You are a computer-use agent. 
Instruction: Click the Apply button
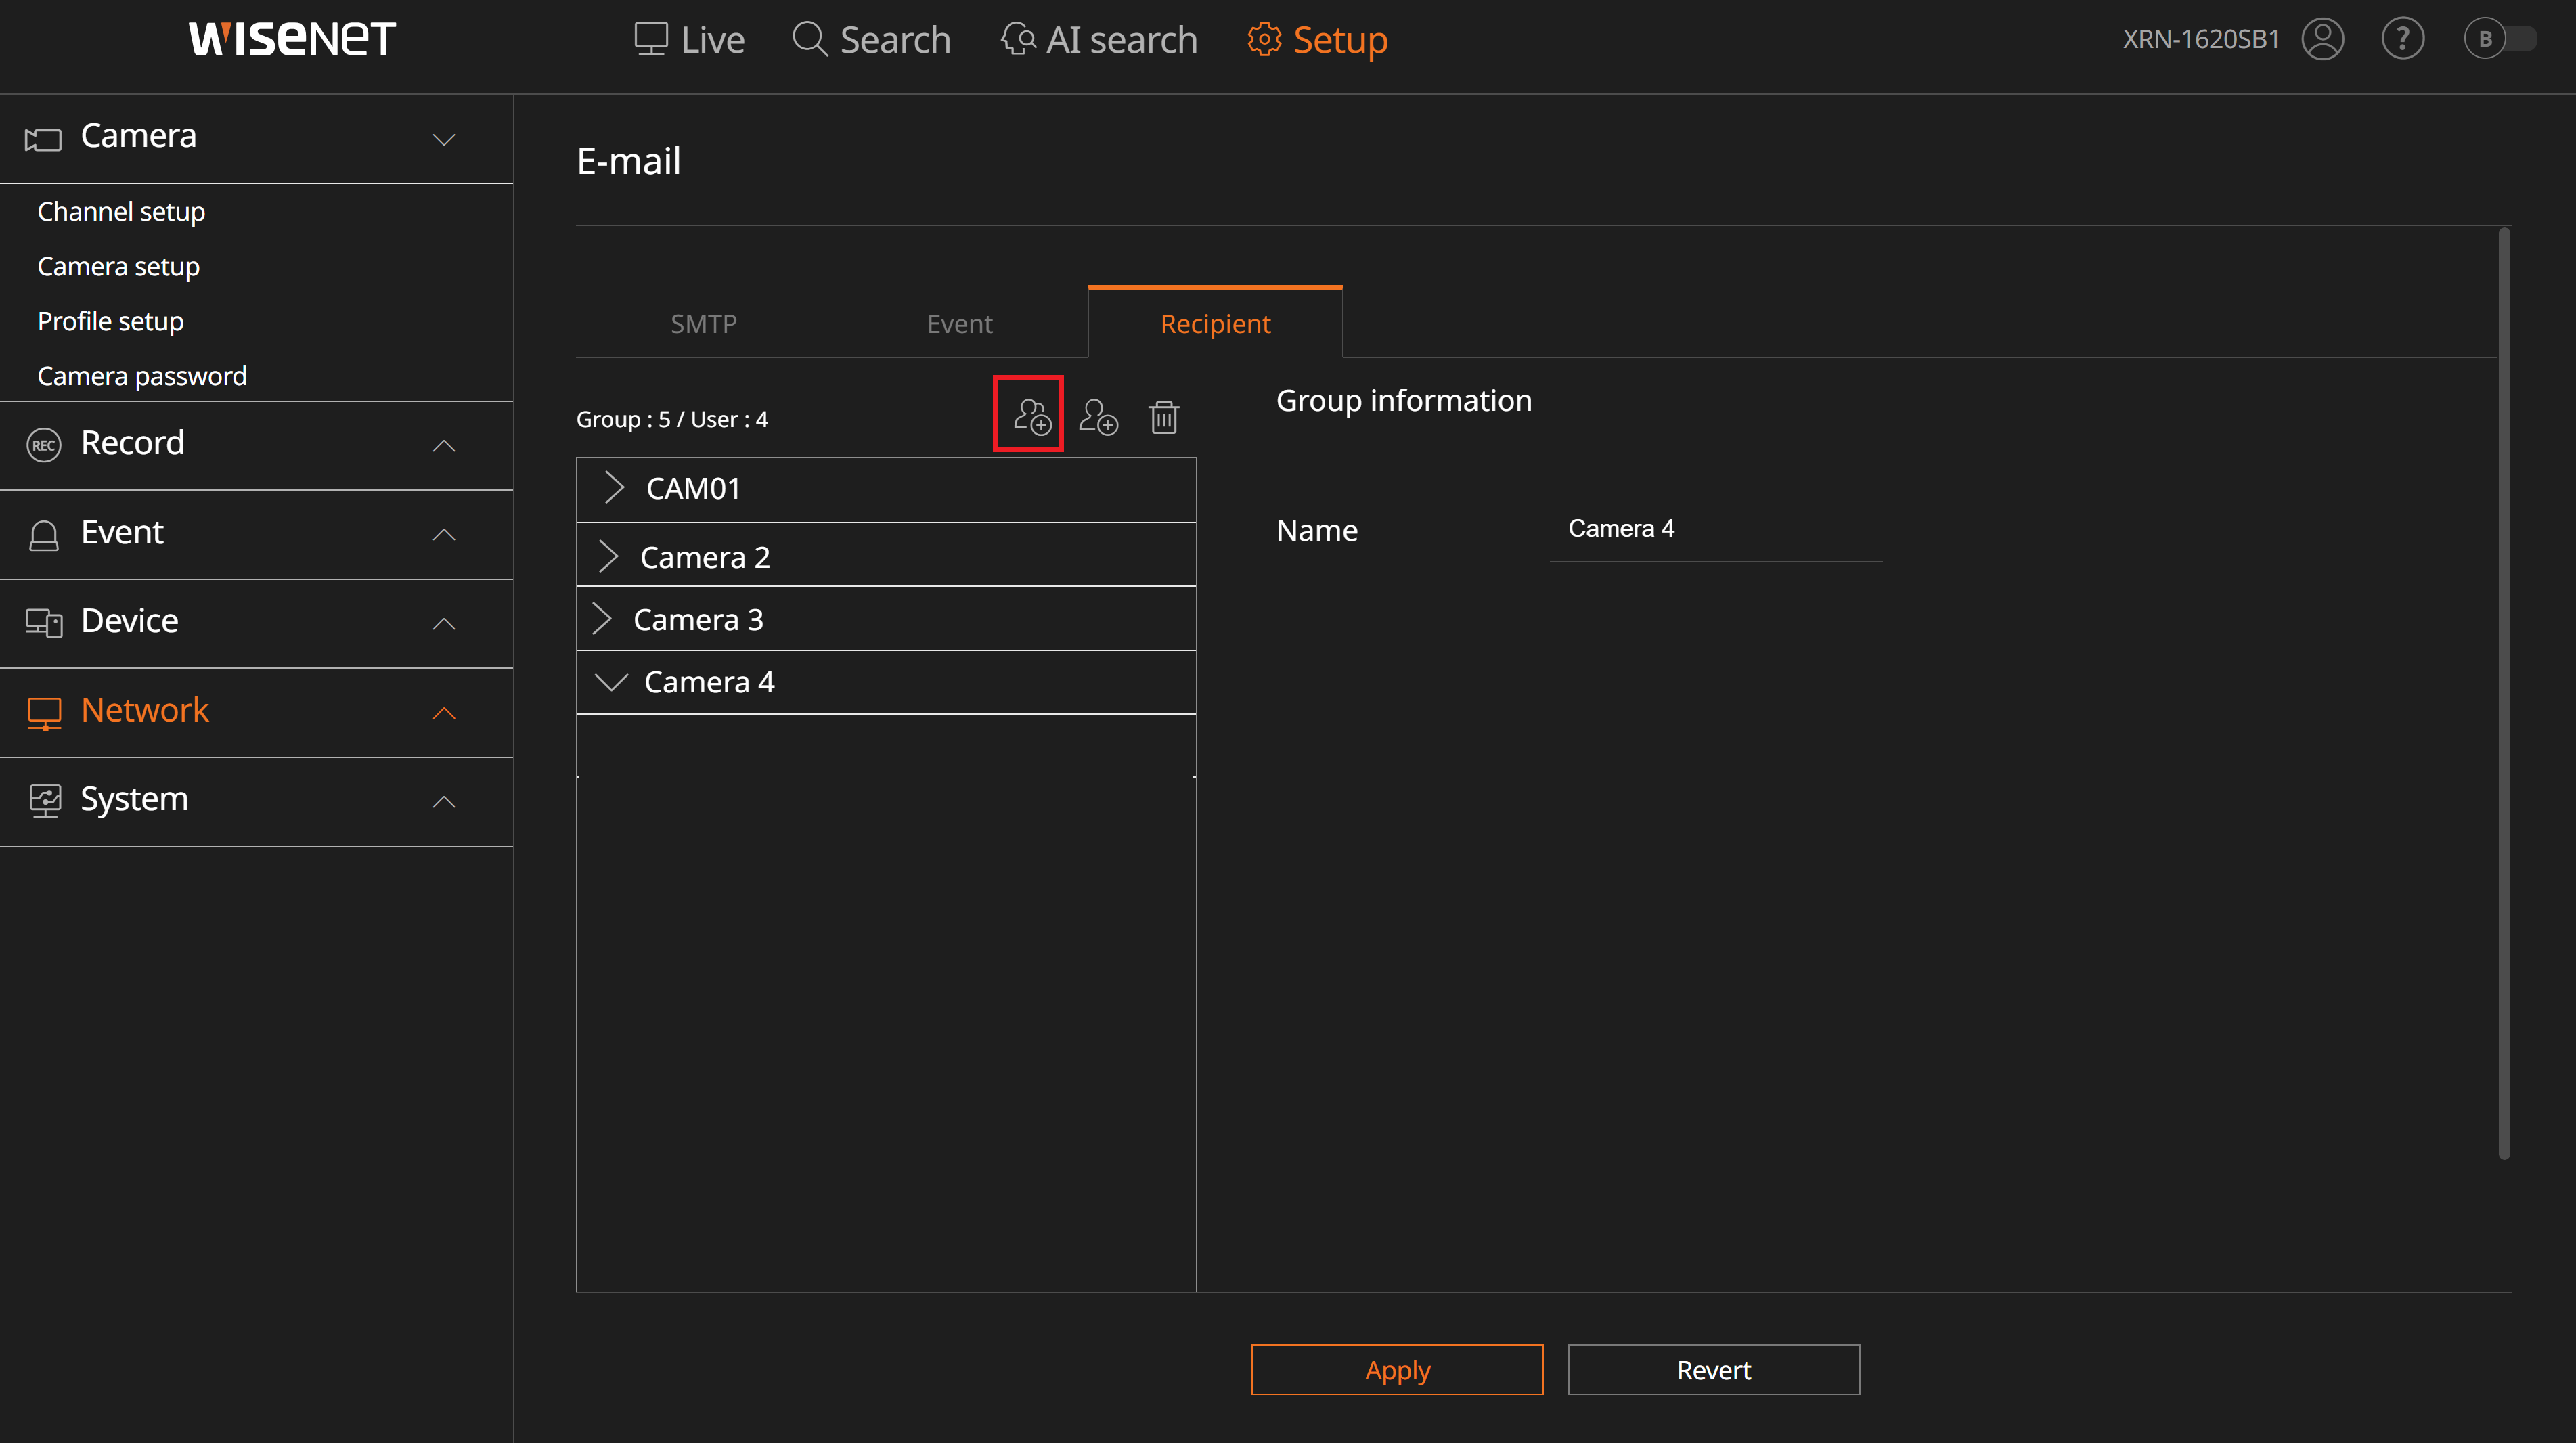coord(1397,1369)
